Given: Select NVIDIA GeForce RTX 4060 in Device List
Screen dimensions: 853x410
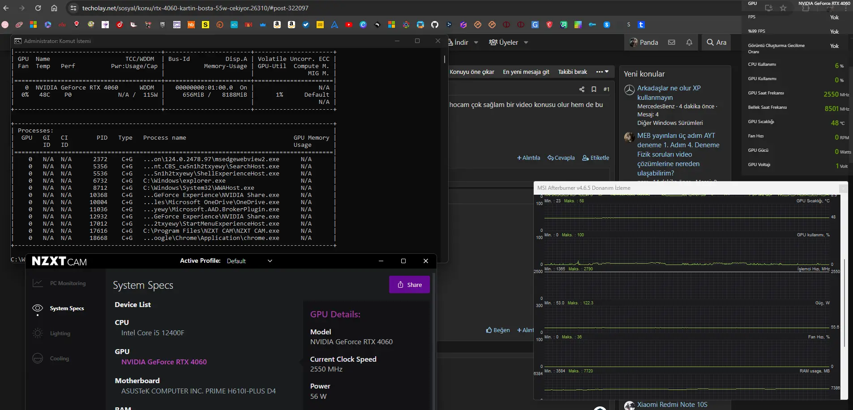Looking at the screenshot, I should pyautogui.click(x=164, y=362).
